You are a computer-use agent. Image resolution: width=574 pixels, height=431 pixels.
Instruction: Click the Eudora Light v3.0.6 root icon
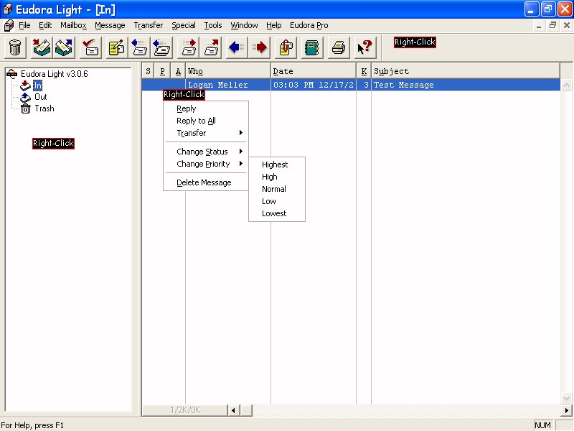click(11, 74)
